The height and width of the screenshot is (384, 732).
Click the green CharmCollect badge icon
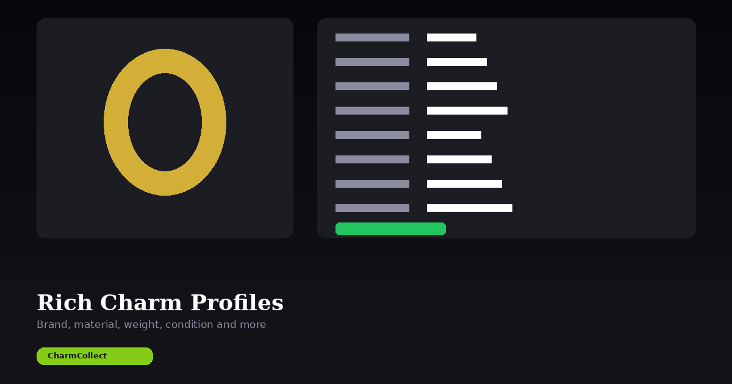click(x=95, y=356)
